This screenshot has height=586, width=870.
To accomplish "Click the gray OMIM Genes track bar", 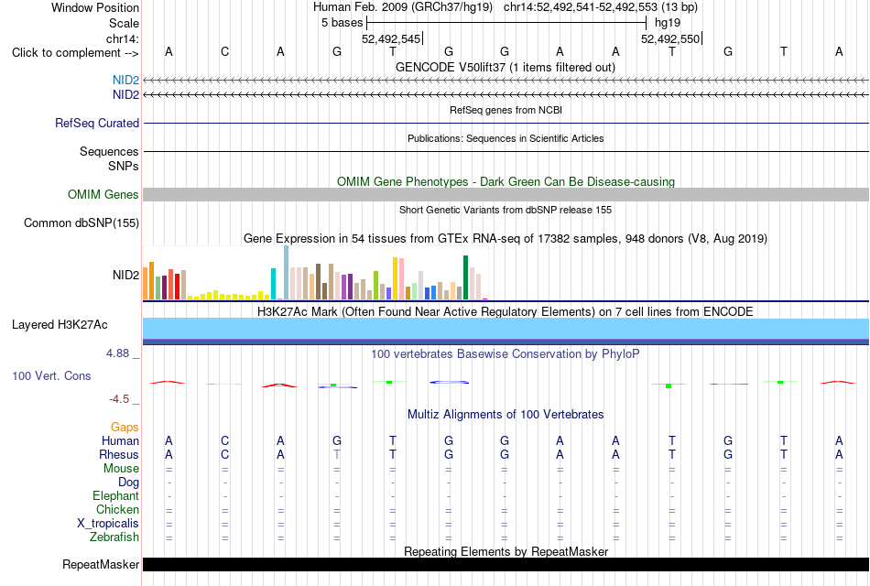I will point(506,194).
